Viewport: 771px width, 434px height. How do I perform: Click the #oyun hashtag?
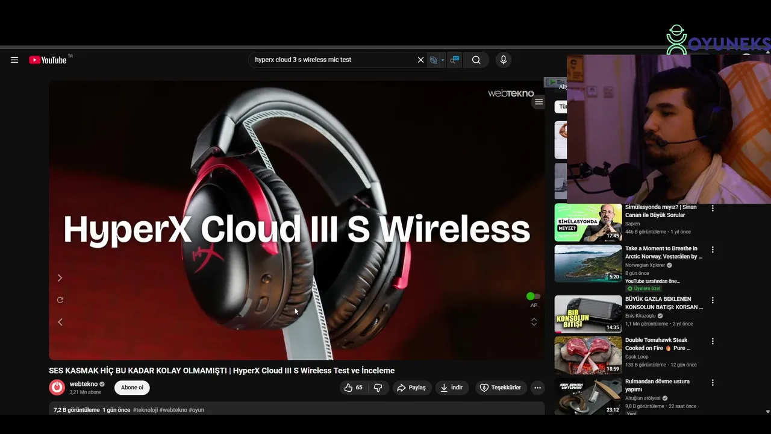196,410
